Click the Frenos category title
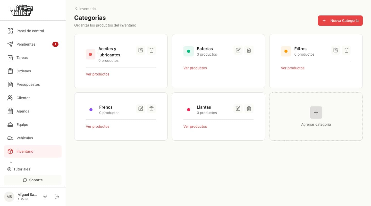 click(x=106, y=107)
